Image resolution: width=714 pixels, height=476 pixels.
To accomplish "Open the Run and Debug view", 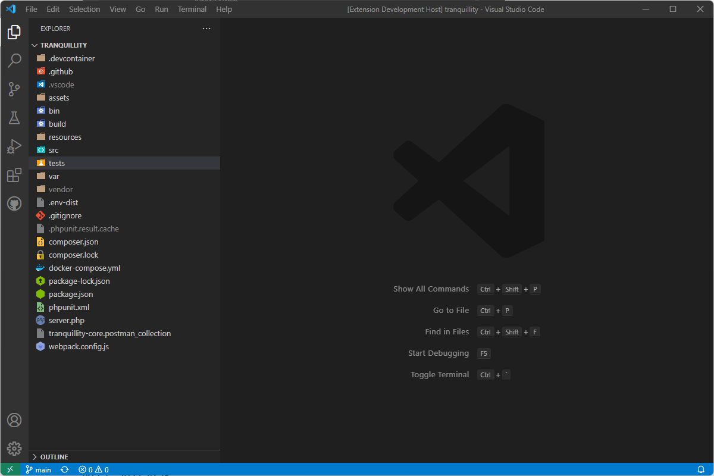I will click(14, 146).
